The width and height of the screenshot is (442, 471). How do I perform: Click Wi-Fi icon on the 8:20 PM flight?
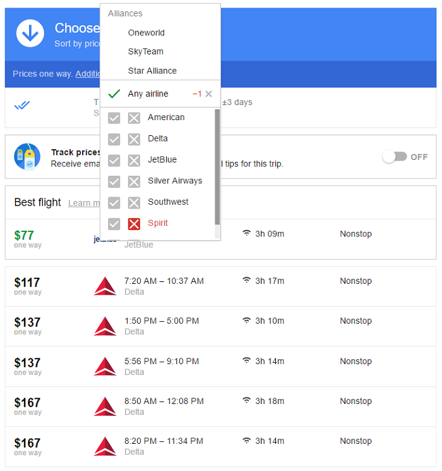tap(246, 440)
